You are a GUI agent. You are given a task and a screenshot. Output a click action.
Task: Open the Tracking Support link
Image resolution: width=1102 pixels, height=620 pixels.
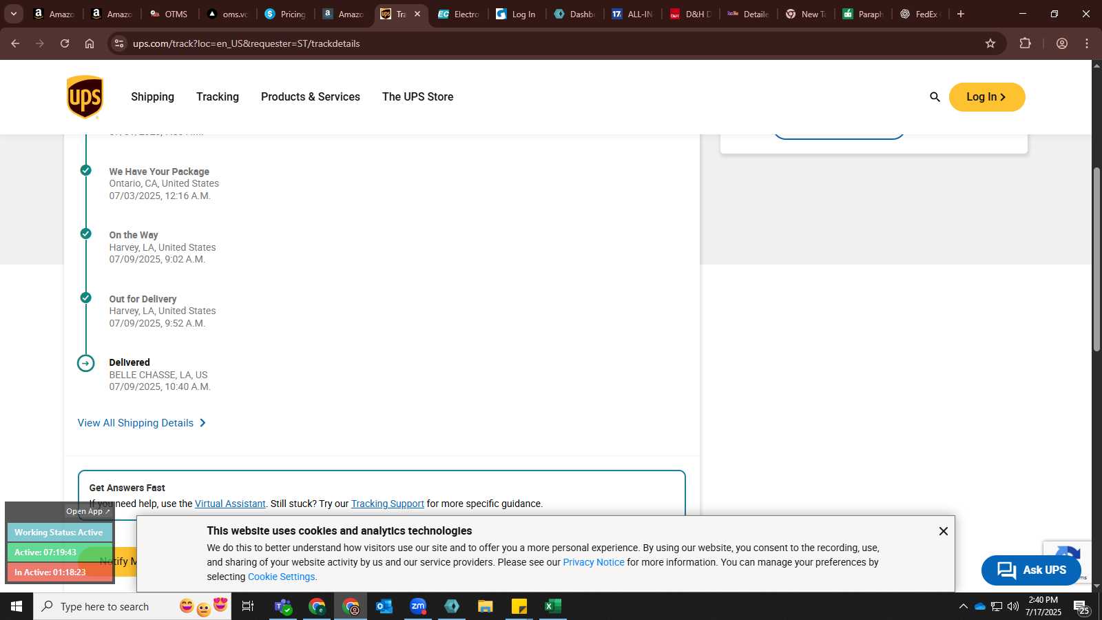pos(388,504)
